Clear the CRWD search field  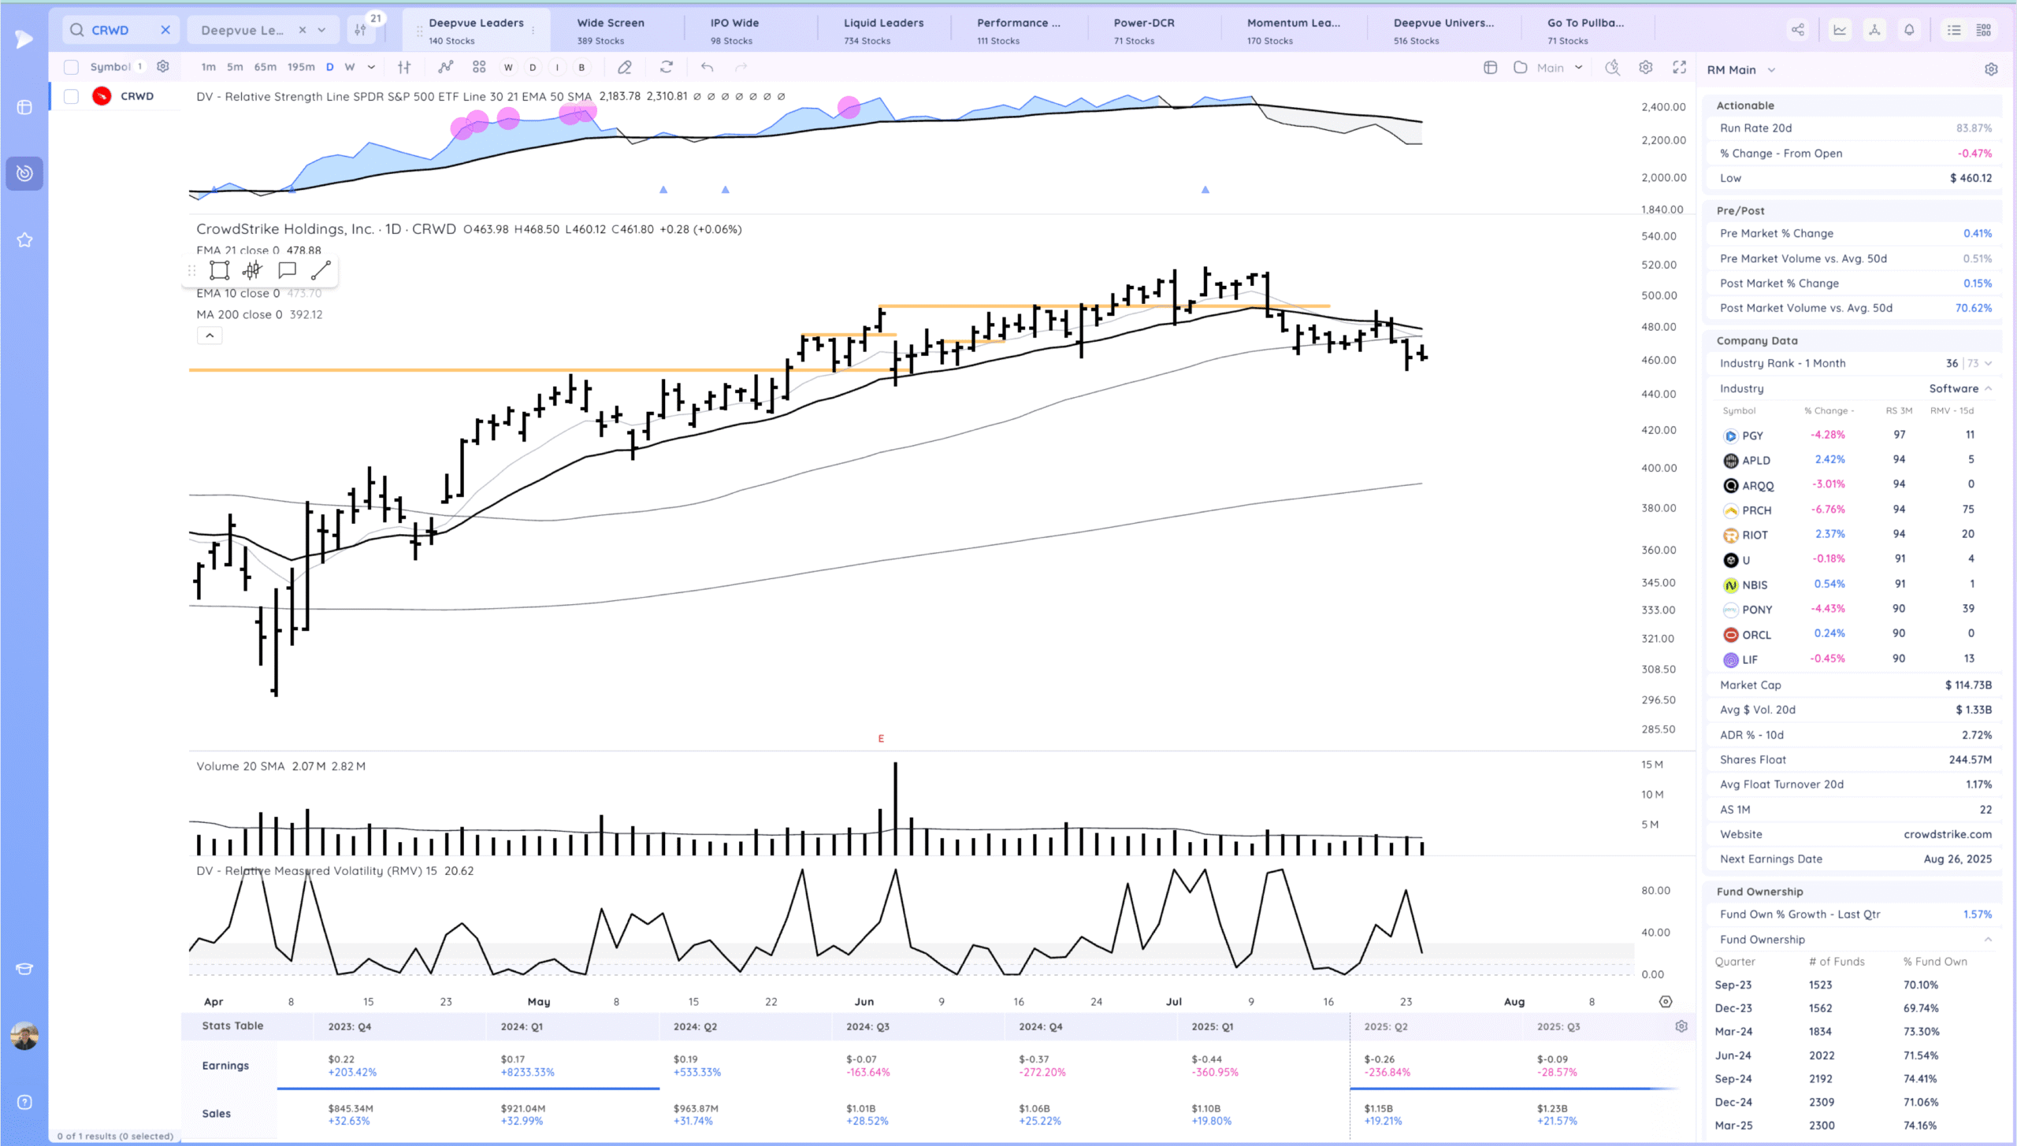click(x=165, y=30)
